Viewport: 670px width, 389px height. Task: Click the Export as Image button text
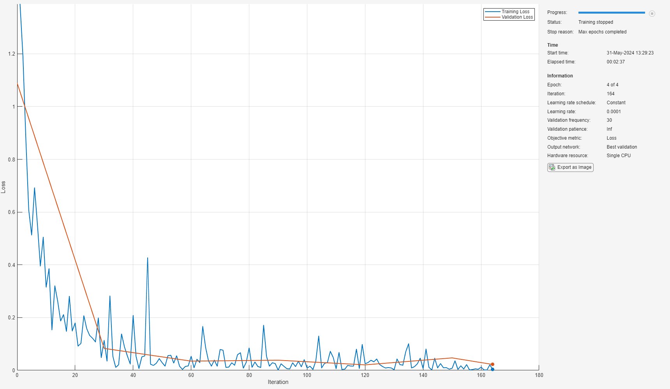574,167
